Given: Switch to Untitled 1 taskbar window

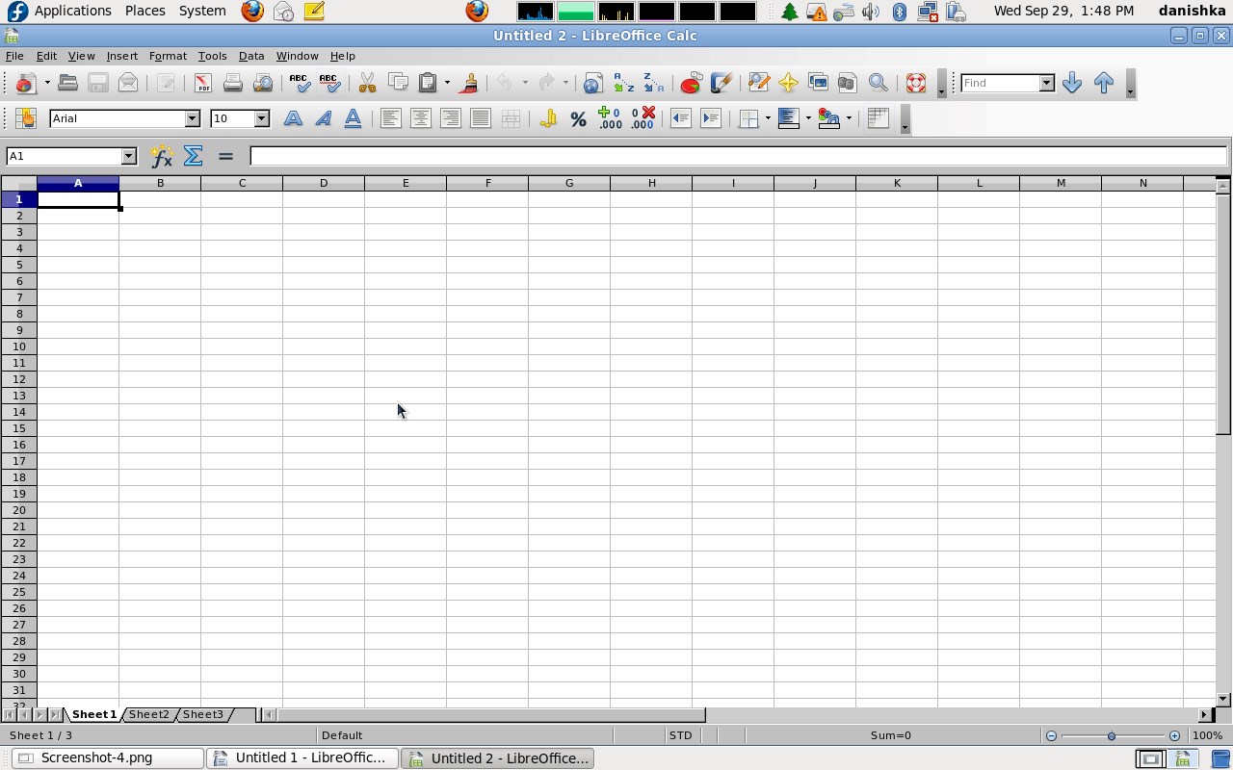Looking at the screenshot, I should point(302,758).
